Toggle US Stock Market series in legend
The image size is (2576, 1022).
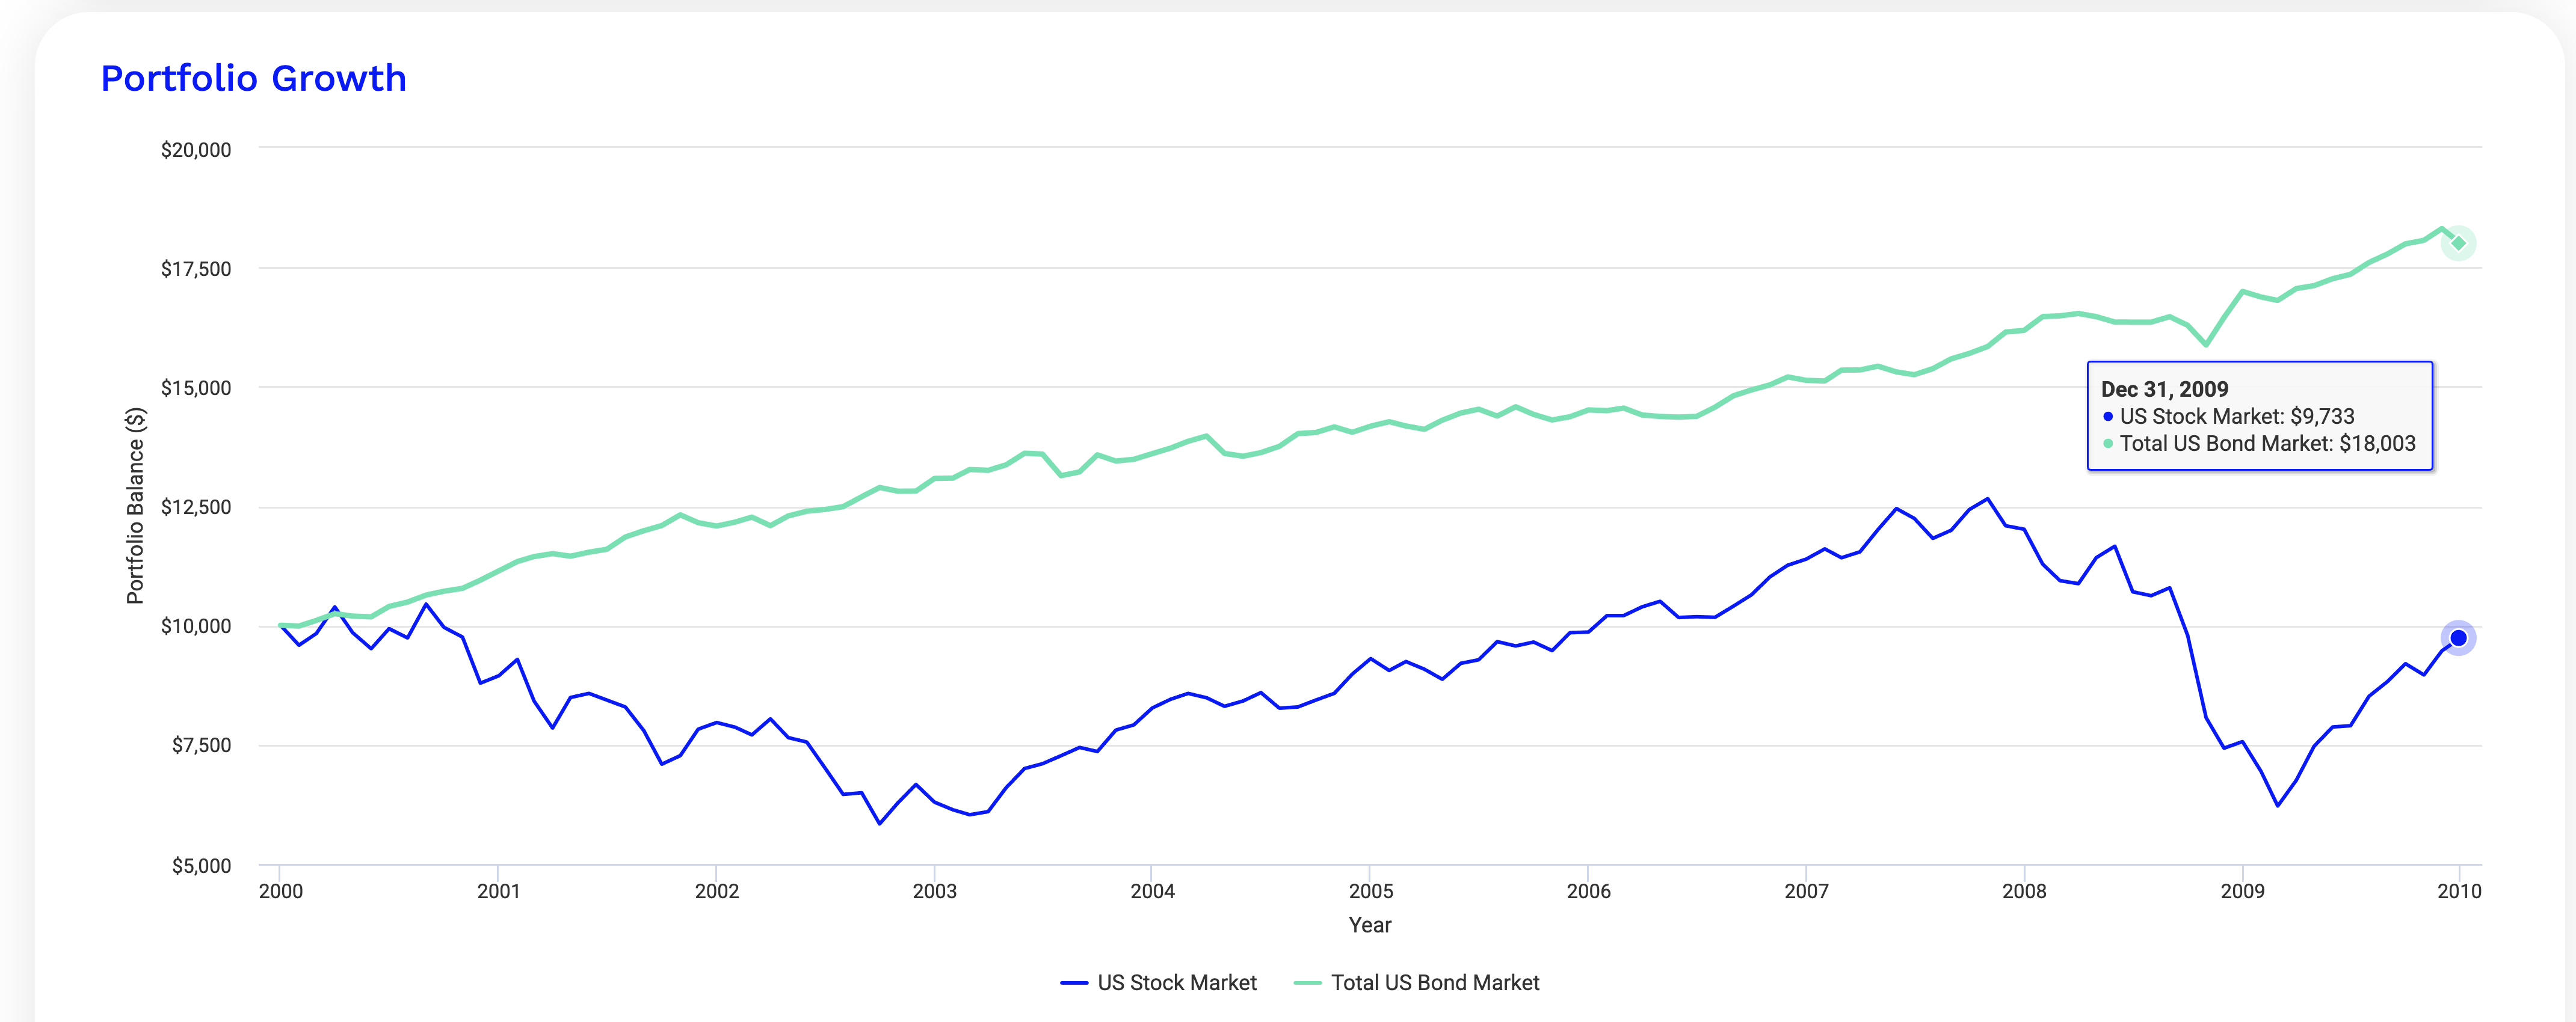coord(1176,983)
